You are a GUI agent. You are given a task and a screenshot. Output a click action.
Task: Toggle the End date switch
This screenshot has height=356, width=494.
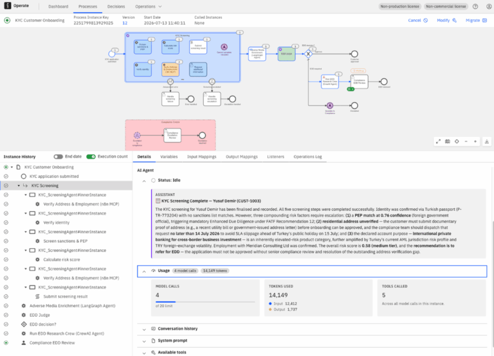point(59,156)
